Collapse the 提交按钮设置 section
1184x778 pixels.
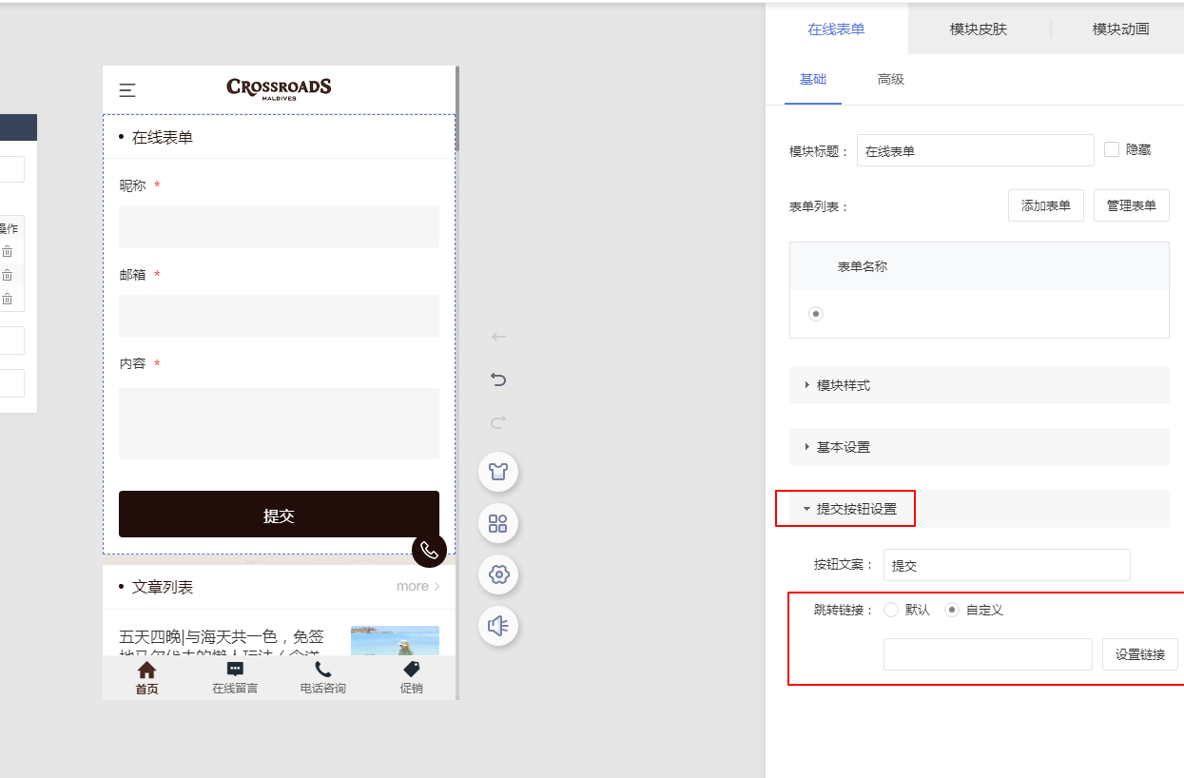pyautogui.click(x=856, y=509)
